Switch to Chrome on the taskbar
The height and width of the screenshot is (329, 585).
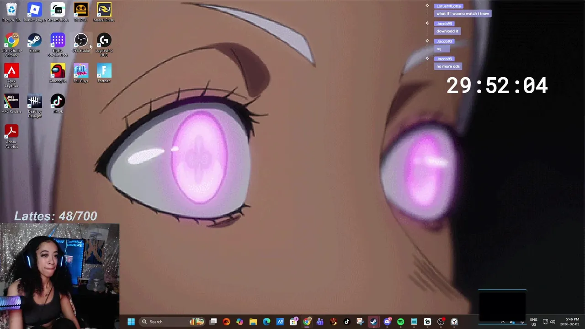click(307, 322)
